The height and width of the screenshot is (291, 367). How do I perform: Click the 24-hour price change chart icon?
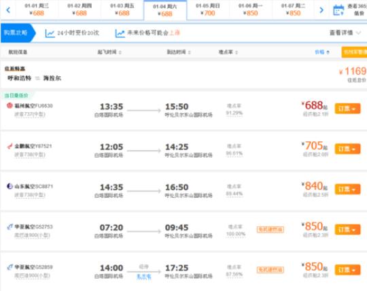tap(50, 33)
